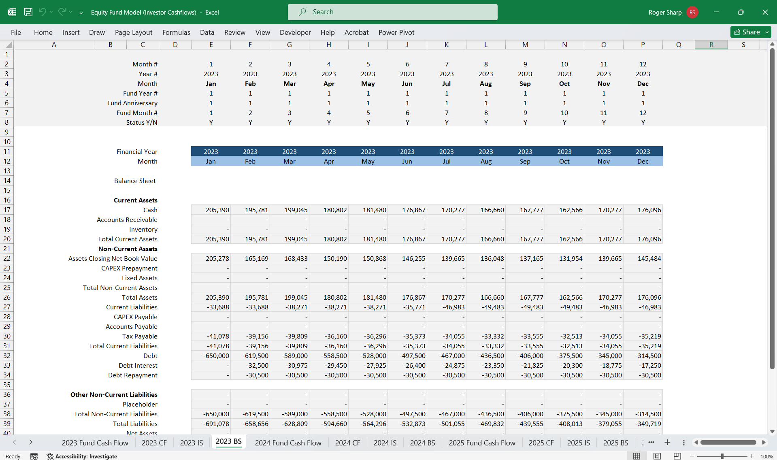The image size is (777, 460).
Task: Switch to 2023 IS sheet tab
Action: pyautogui.click(x=192, y=443)
